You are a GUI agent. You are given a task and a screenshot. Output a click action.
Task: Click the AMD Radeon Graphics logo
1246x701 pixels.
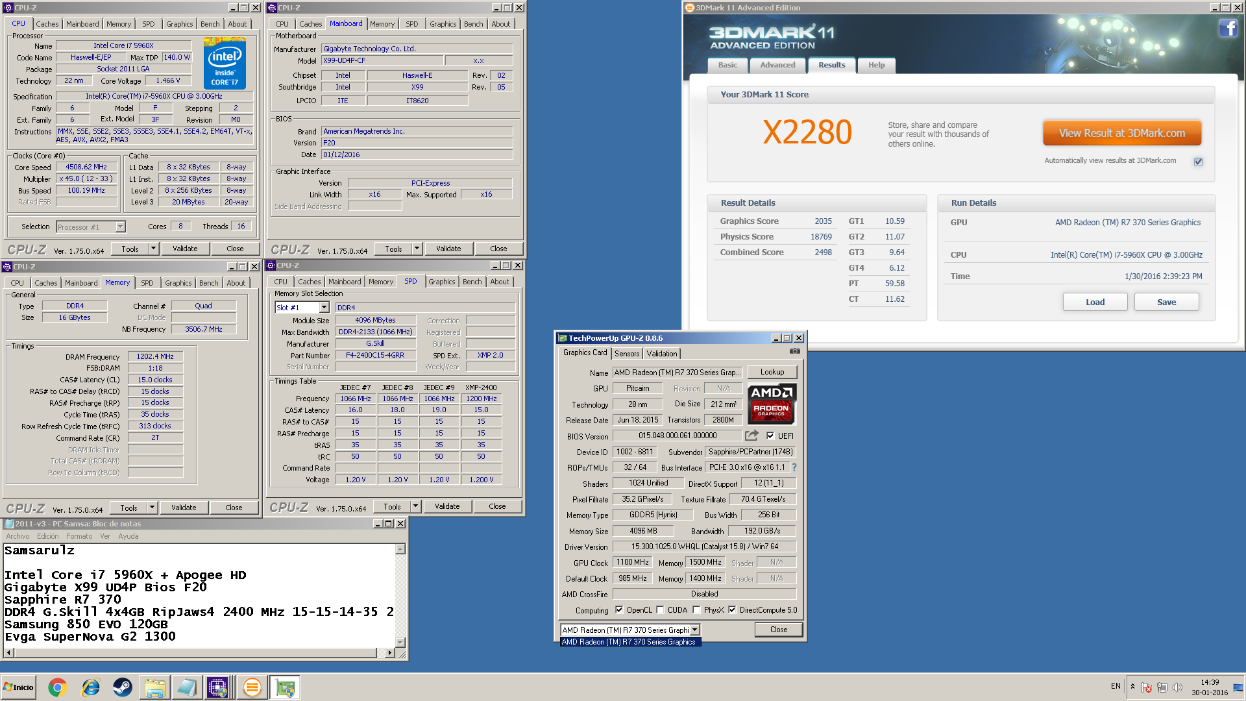pyautogui.click(x=772, y=404)
